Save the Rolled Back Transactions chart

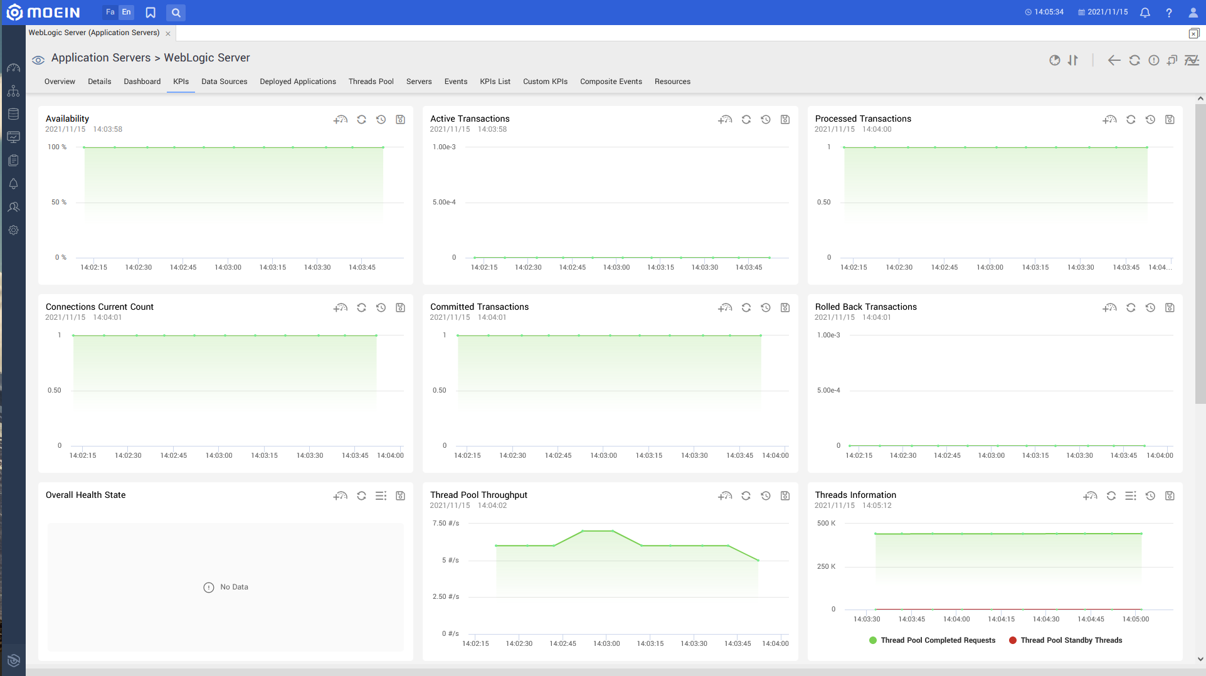coord(1170,307)
